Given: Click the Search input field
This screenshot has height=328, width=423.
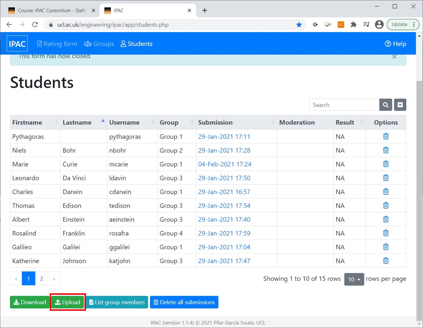Looking at the screenshot, I should (344, 105).
